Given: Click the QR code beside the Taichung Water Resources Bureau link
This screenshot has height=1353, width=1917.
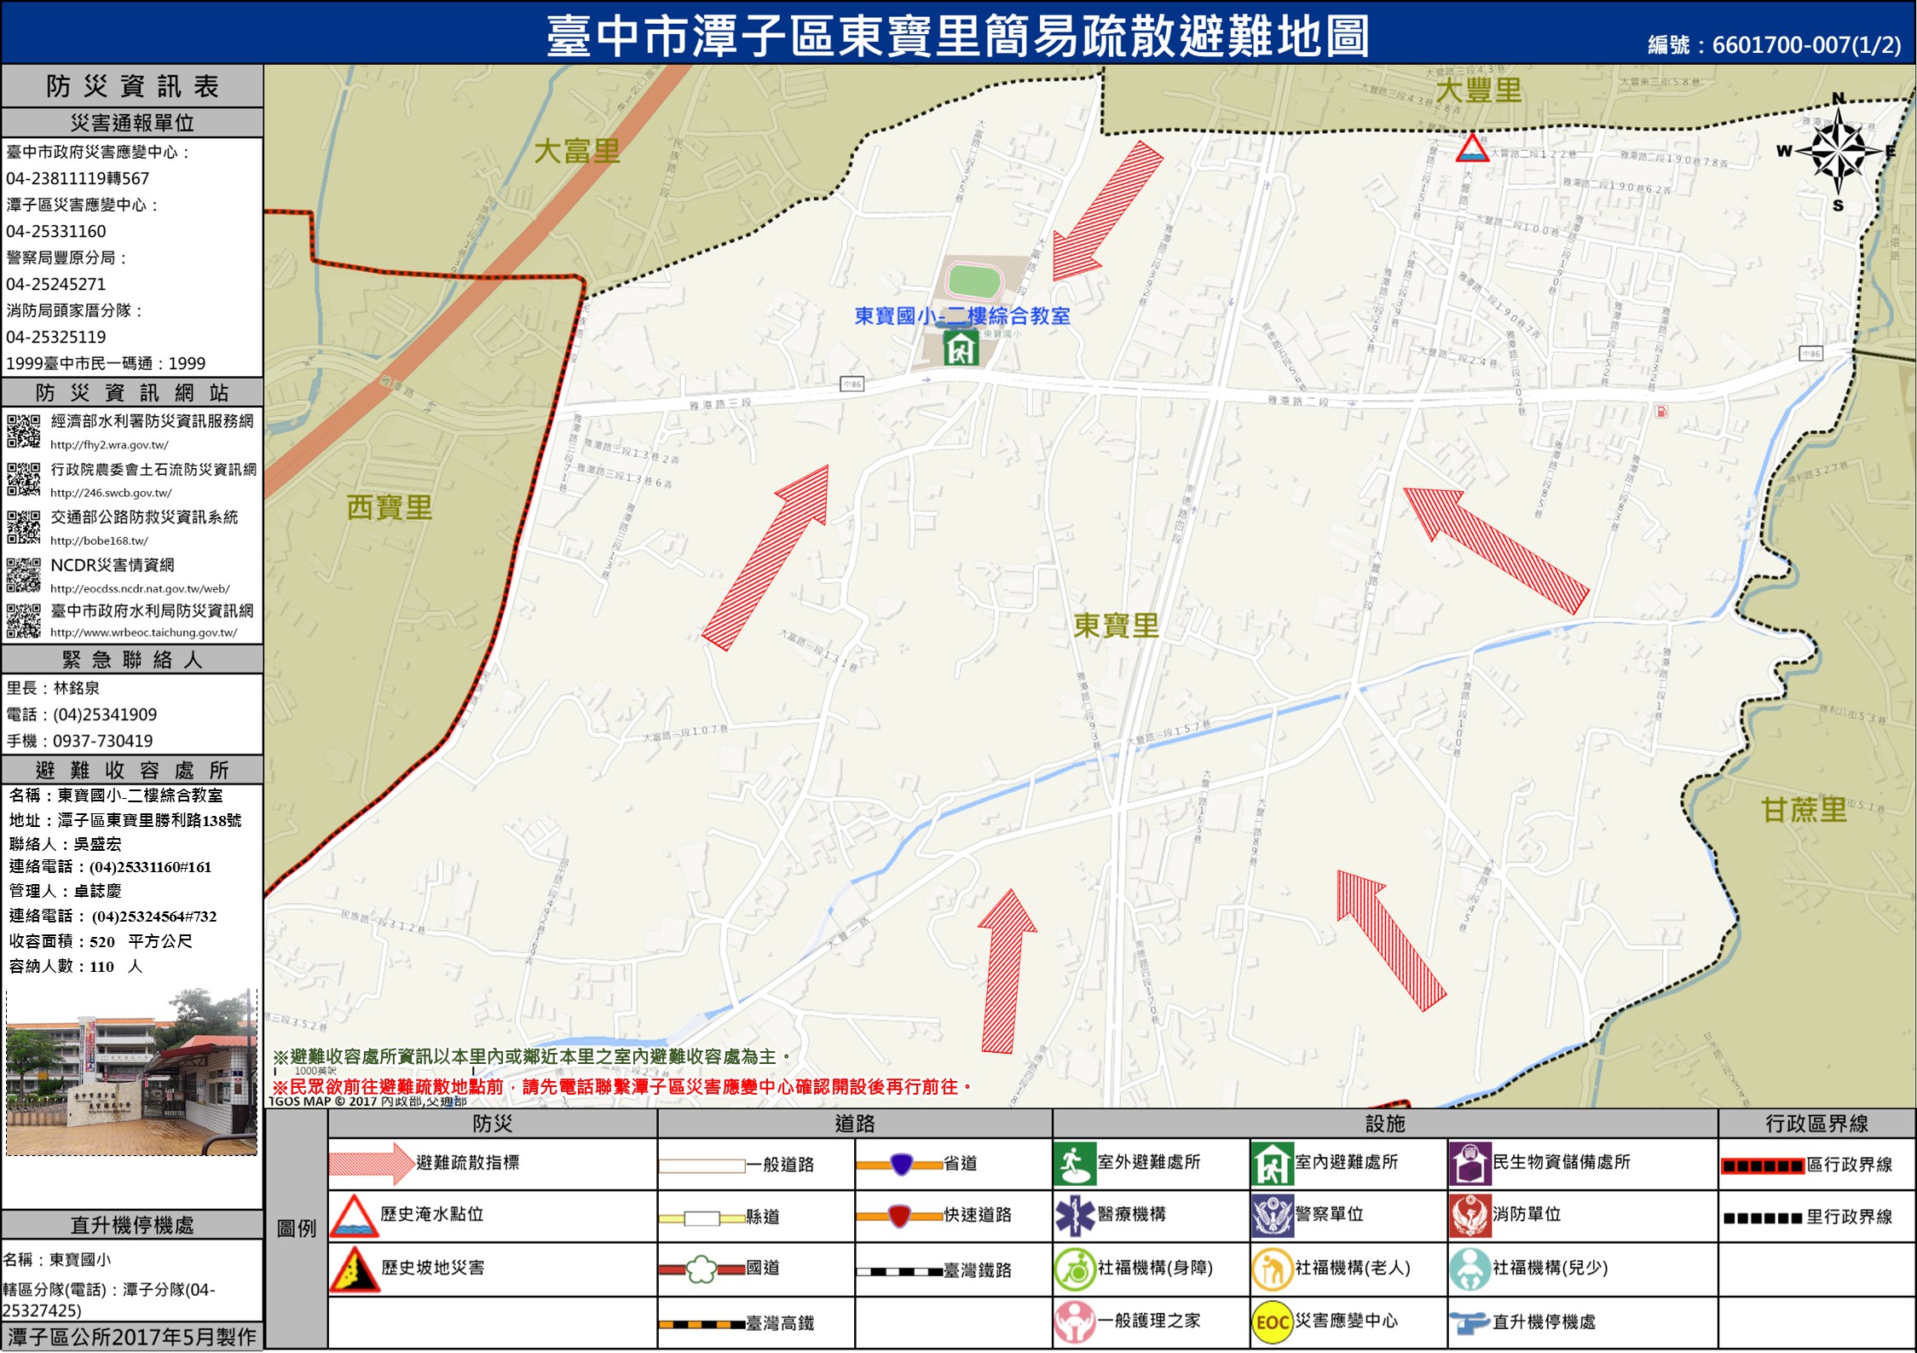Looking at the screenshot, I should [x=23, y=621].
